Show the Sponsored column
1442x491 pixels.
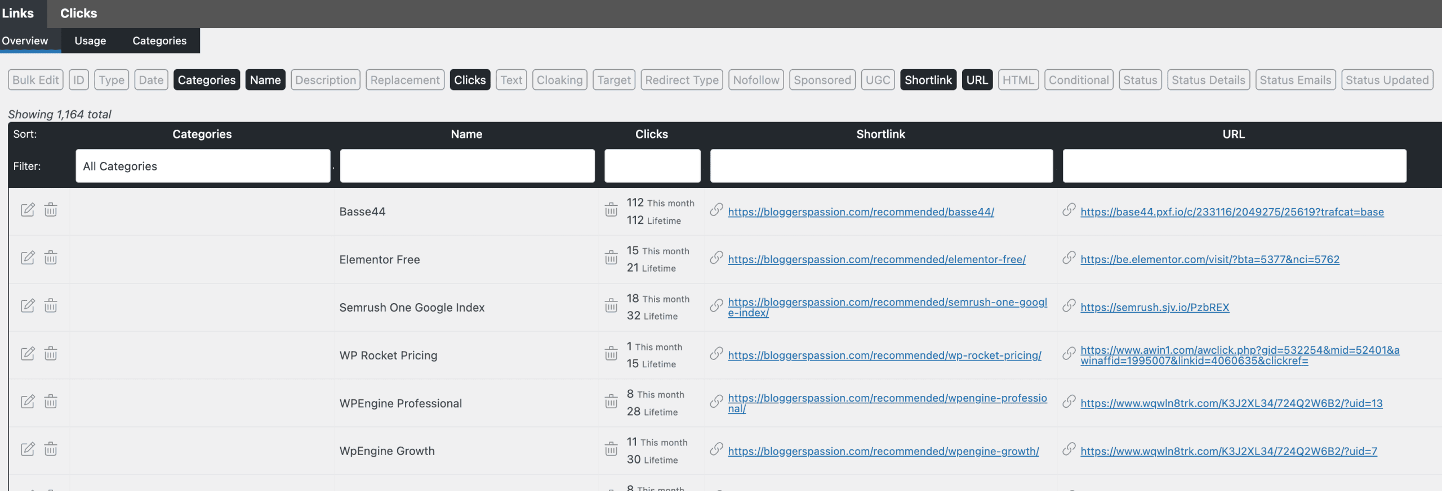pyautogui.click(x=822, y=80)
